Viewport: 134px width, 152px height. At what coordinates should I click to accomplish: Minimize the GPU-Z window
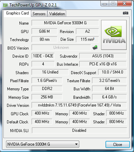click(x=105, y=4)
